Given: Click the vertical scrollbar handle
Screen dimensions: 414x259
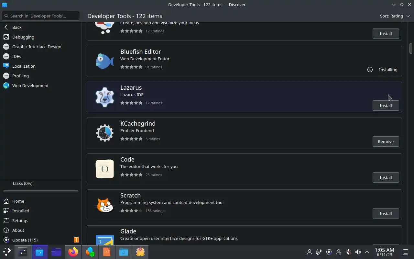Looking at the screenshot, I should pos(411,49).
